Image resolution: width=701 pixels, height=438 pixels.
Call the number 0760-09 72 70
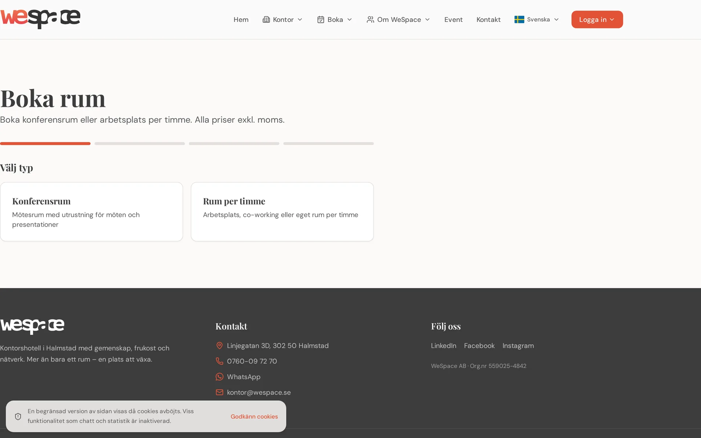pos(252,361)
